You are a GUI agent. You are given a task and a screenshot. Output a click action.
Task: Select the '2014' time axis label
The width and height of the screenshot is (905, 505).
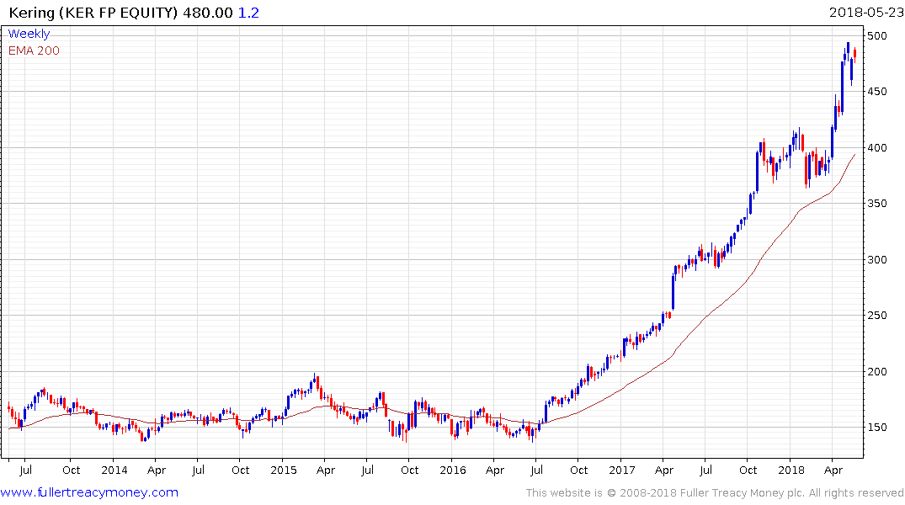[114, 470]
